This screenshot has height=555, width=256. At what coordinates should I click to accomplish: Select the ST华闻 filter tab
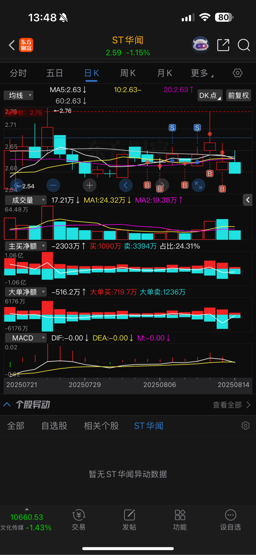pos(149,426)
